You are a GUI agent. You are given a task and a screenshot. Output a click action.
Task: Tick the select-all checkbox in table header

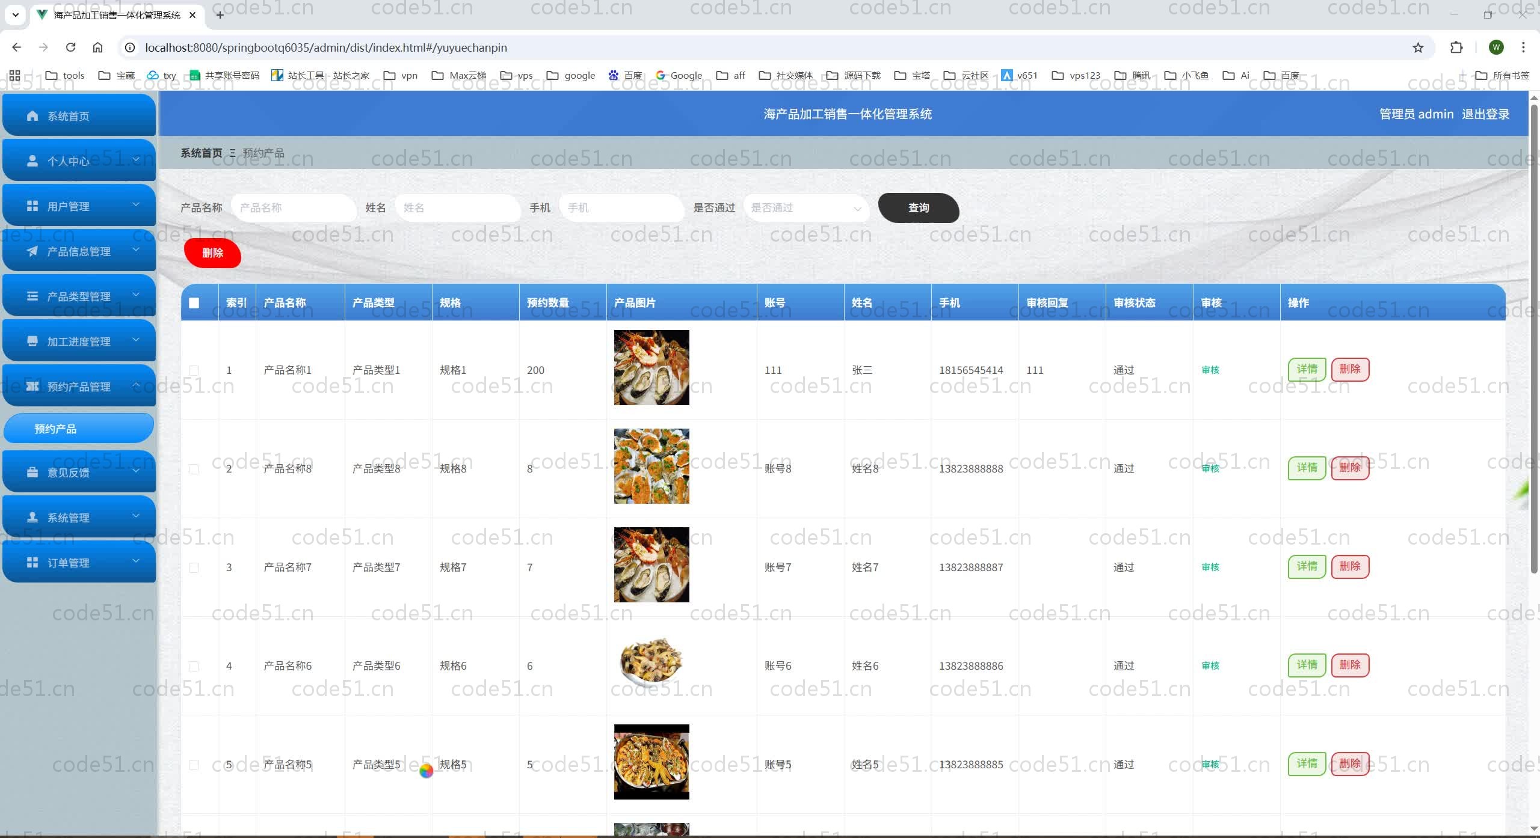point(194,303)
